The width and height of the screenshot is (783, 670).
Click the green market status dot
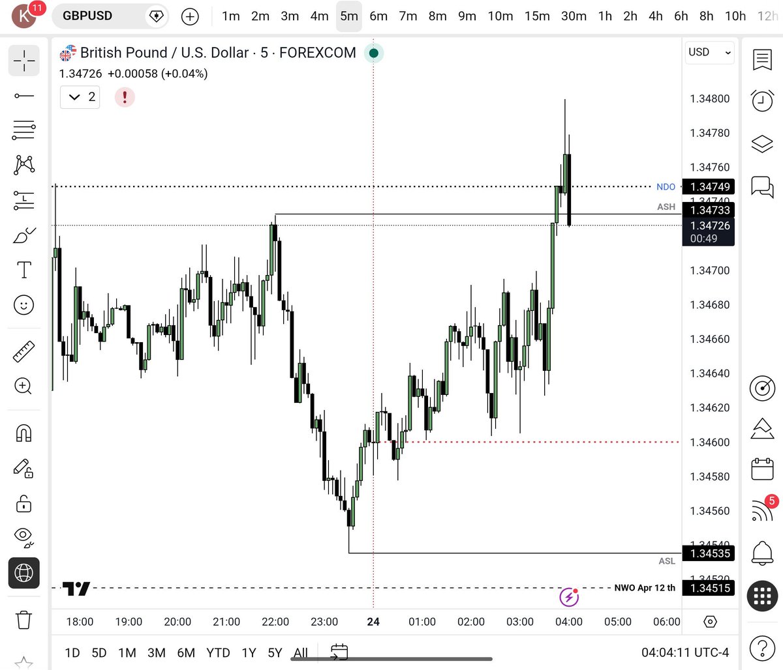tap(373, 53)
